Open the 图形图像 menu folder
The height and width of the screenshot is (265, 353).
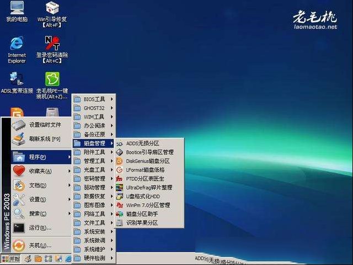[94, 205]
